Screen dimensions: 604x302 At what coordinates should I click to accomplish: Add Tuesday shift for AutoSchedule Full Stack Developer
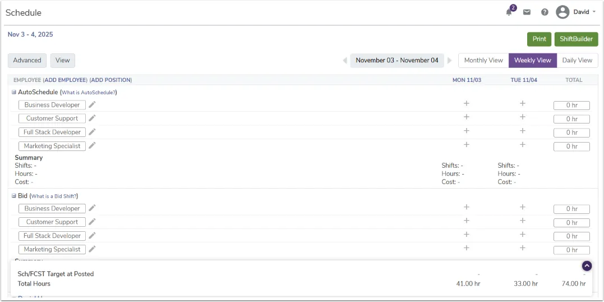tap(523, 131)
